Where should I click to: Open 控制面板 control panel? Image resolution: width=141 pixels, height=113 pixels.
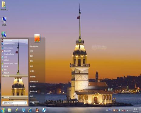(33, 77)
